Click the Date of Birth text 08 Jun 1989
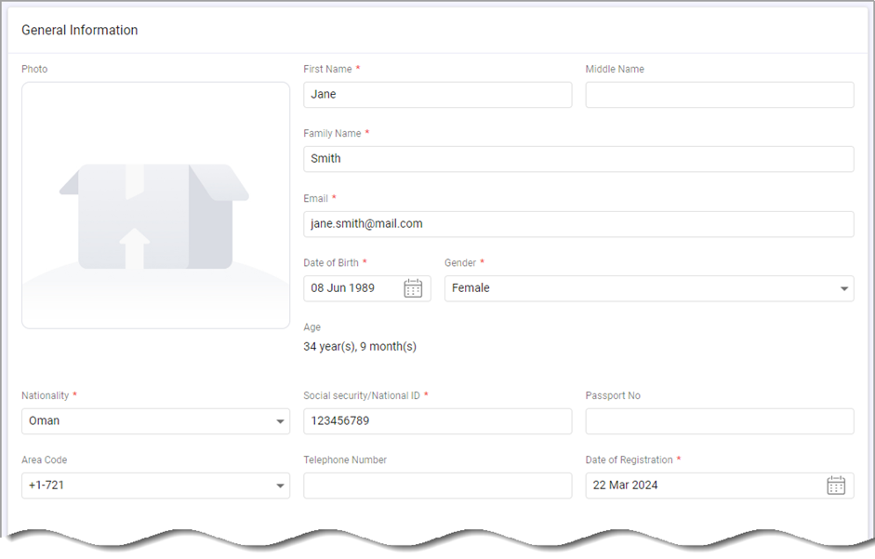 [x=342, y=288]
